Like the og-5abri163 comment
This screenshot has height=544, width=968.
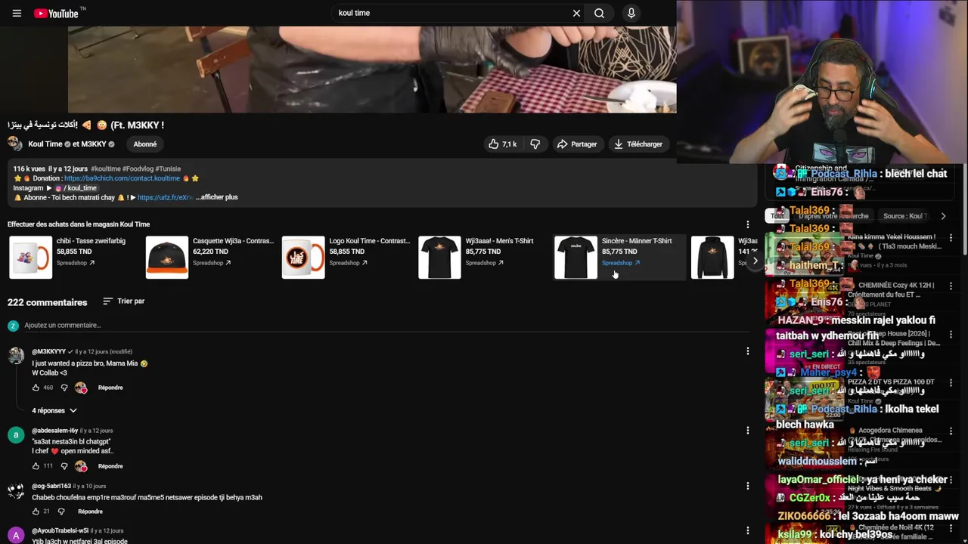click(x=36, y=512)
